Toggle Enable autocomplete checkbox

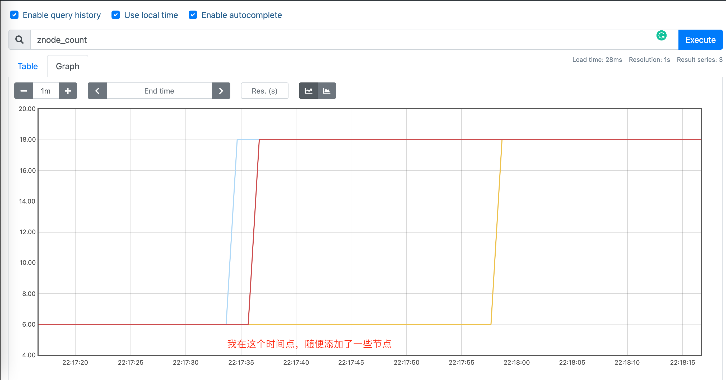[x=193, y=15]
